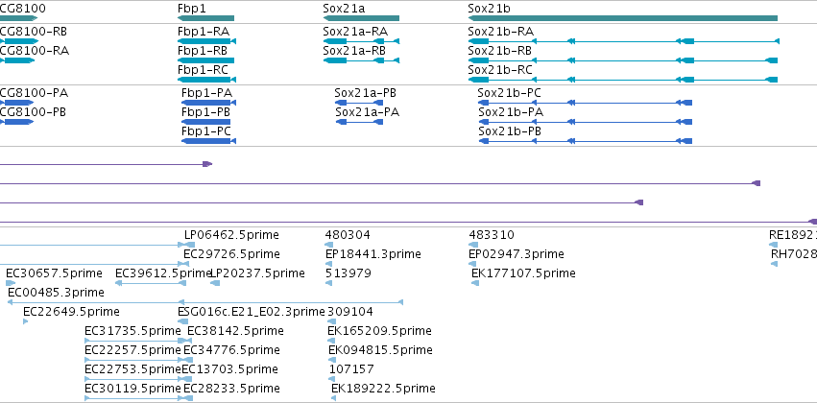Select the Sox21a gene bar
The height and width of the screenshot is (403, 817).
point(361,18)
